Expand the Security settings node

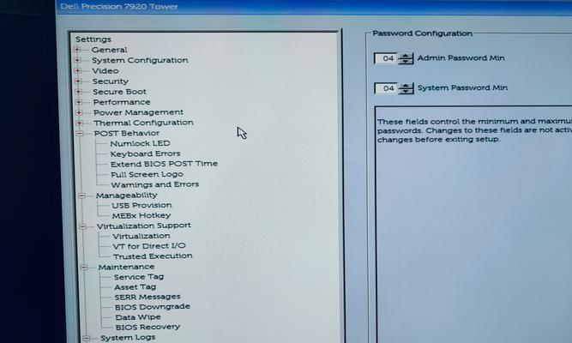(78, 81)
